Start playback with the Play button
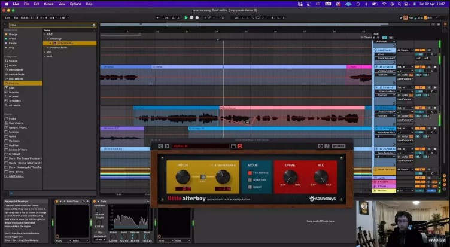 point(186,17)
